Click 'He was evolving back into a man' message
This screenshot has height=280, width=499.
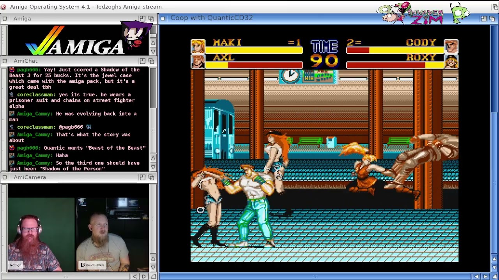[73, 116]
